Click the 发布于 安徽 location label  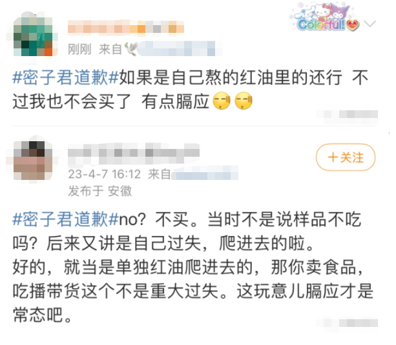(100, 191)
